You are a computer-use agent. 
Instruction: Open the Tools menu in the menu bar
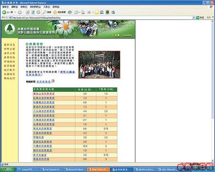(47, 7)
